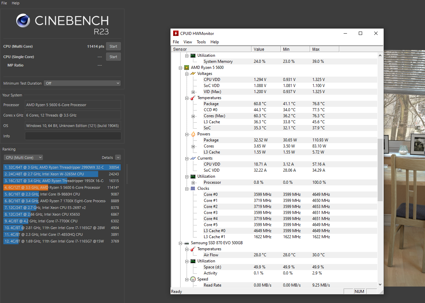Expand the Processor utilization row
This screenshot has width=425, height=303.
(193, 182)
